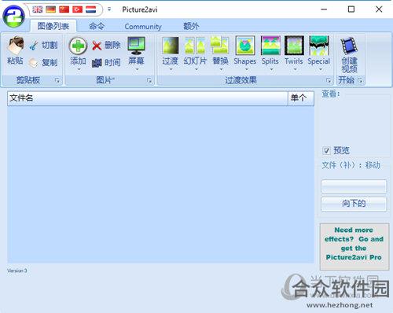This screenshot has width=393, height=313.
Task: Open the 图像列表 ribbon tab
Action: [x=53, y=26]
